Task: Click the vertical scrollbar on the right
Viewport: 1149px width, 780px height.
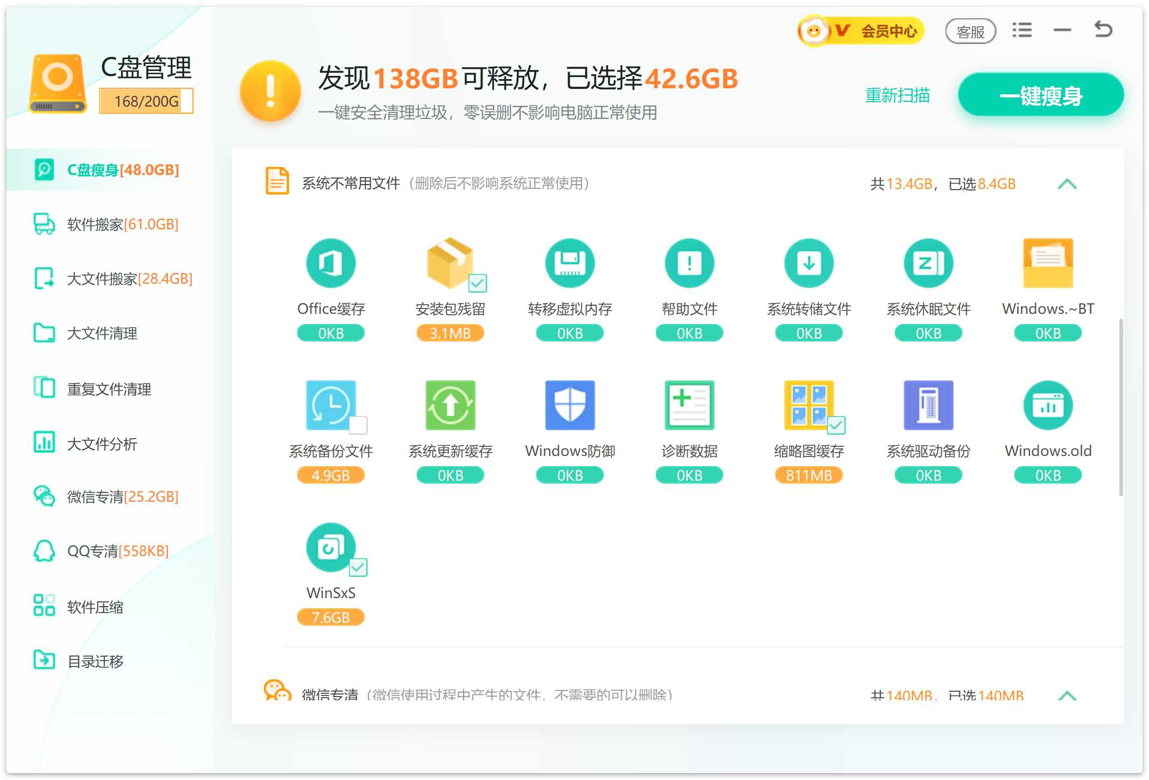Action: click(1120, 407)
